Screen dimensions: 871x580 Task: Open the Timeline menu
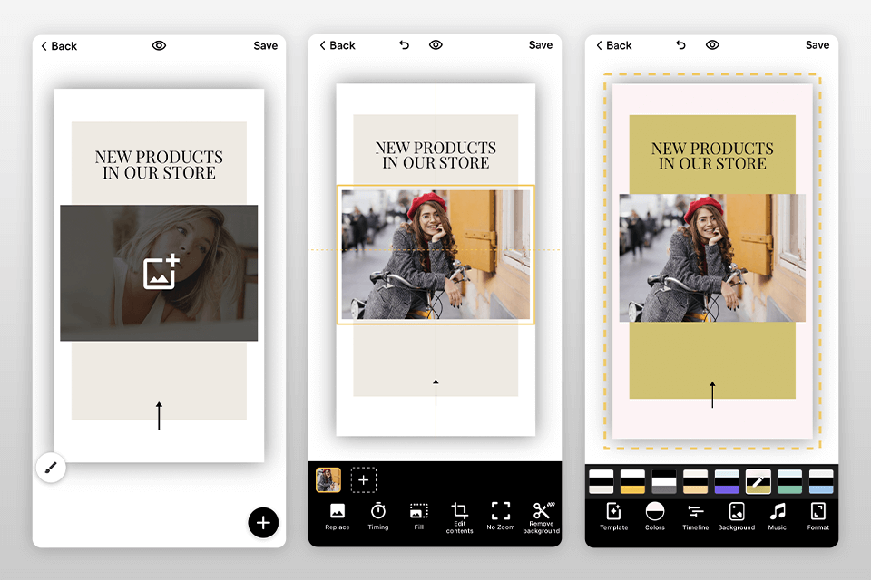696,517
